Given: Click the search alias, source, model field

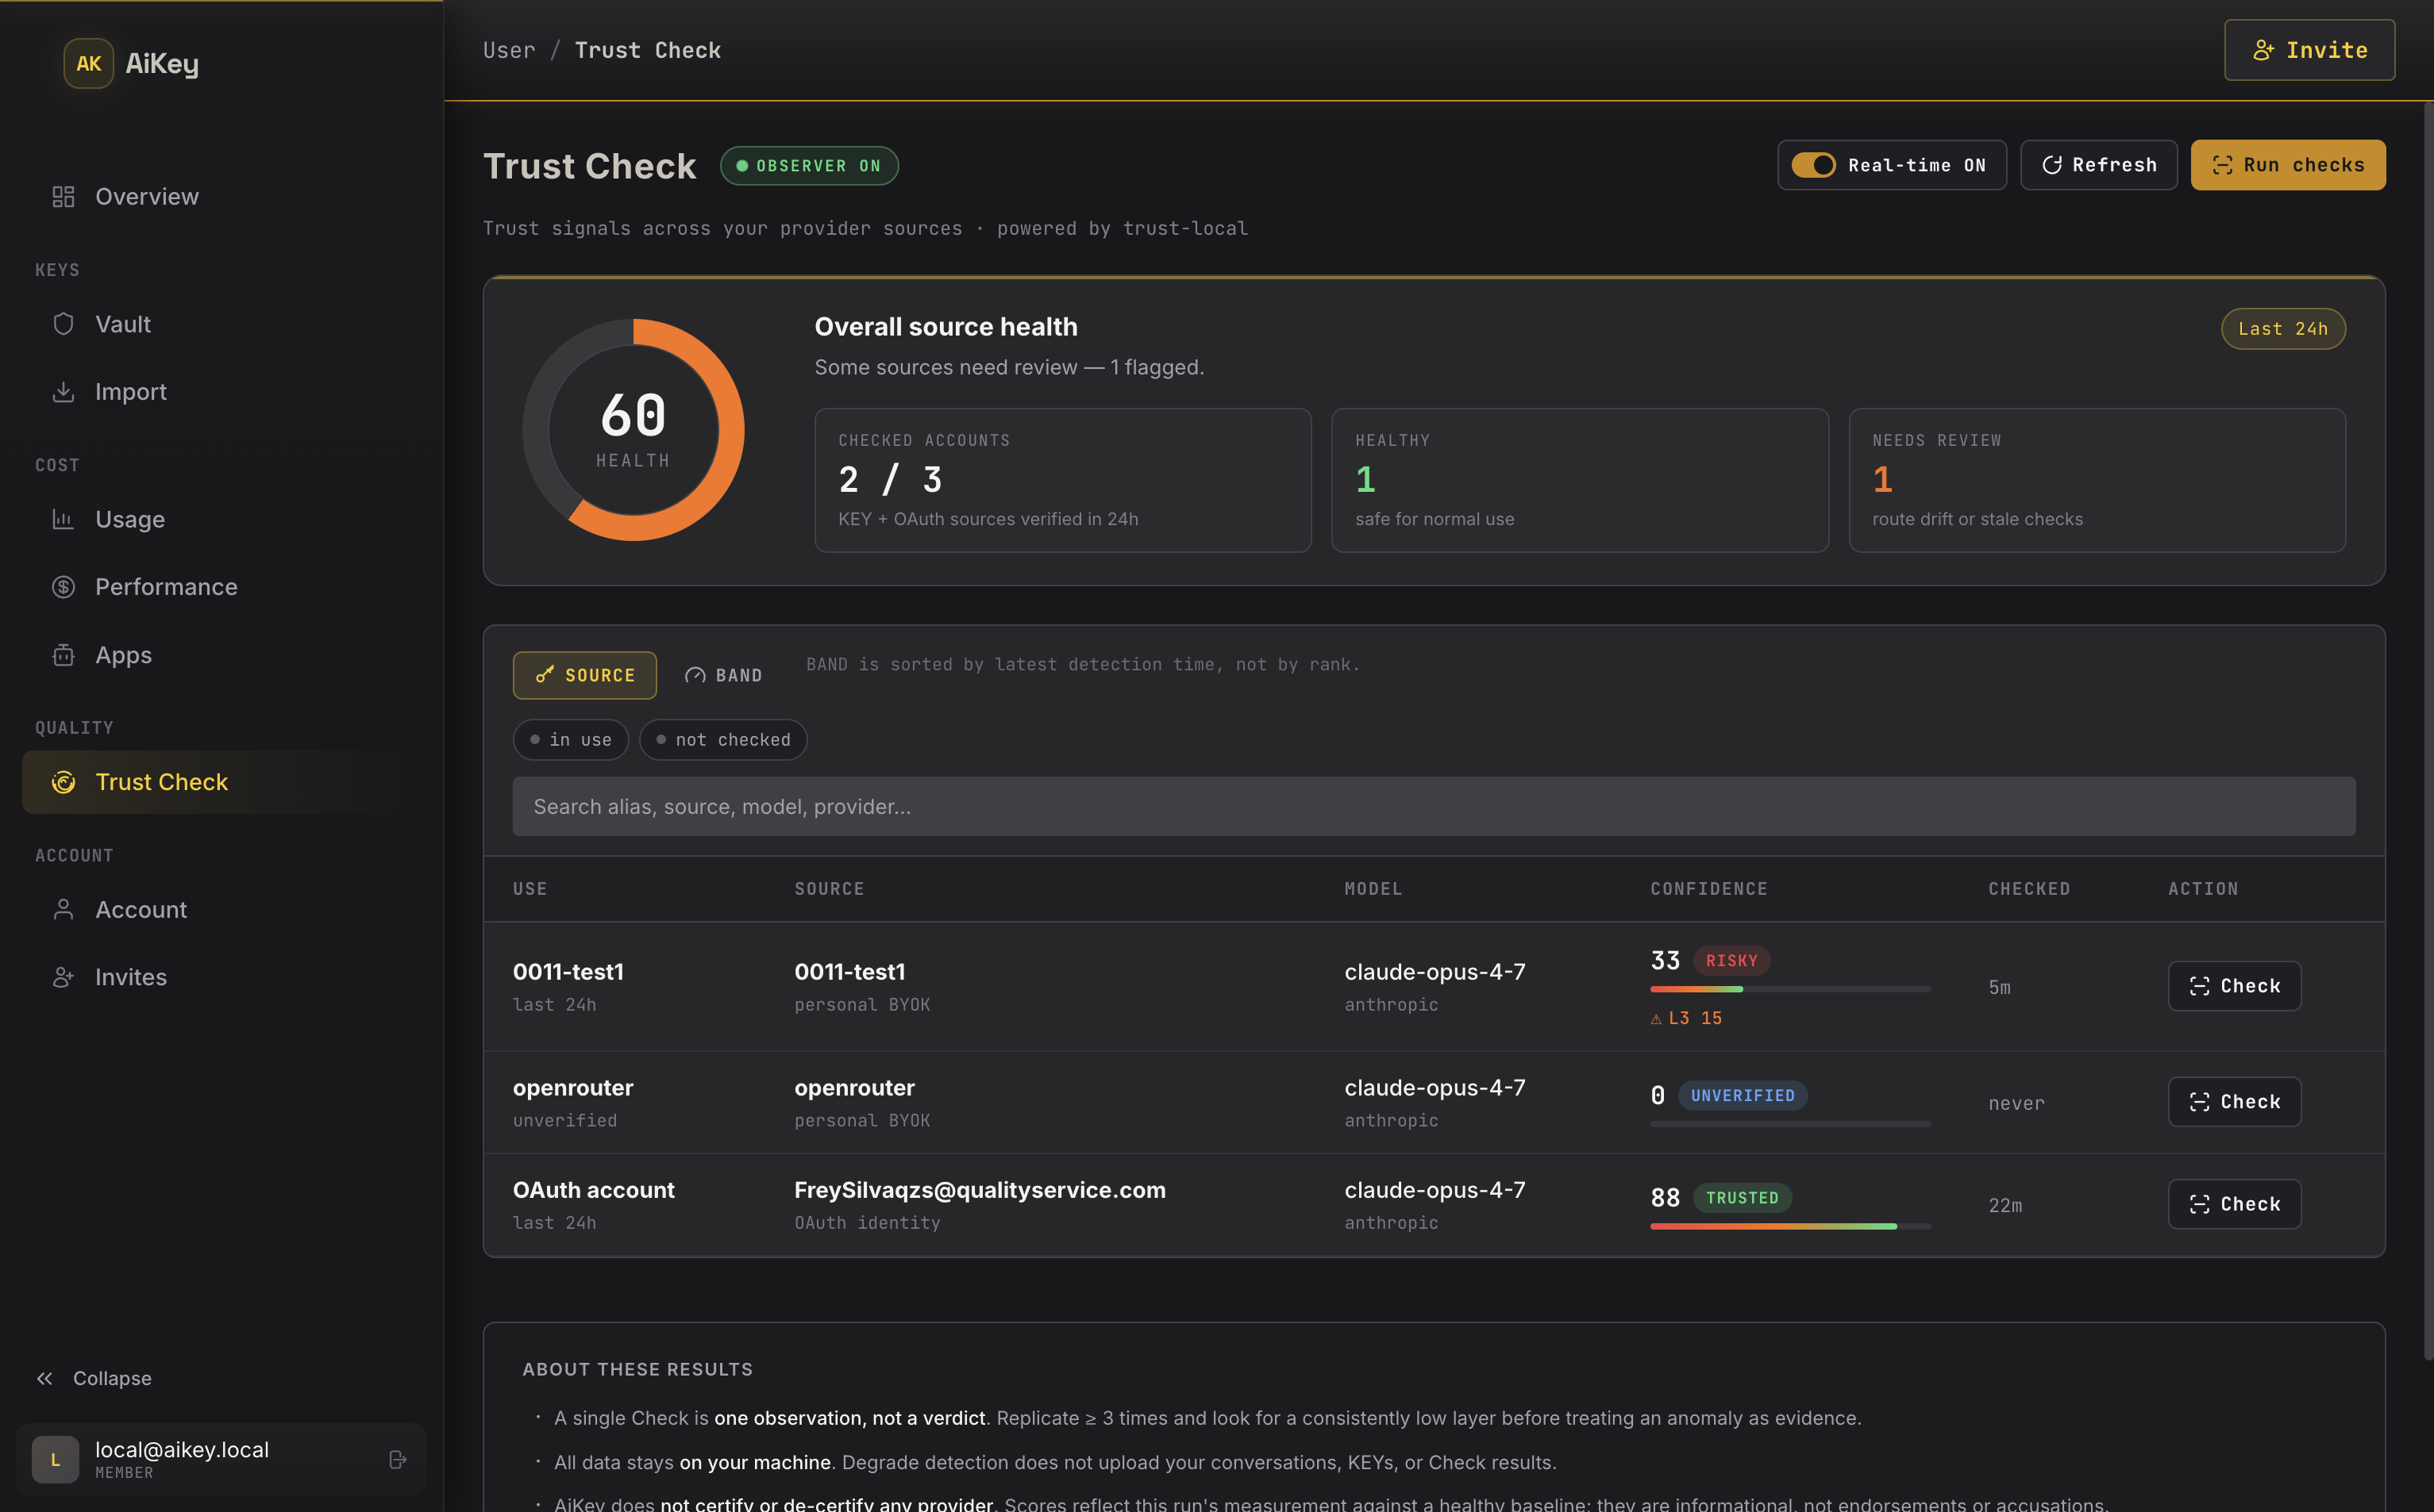Looking at the screenshot, I should (1434, 806).
